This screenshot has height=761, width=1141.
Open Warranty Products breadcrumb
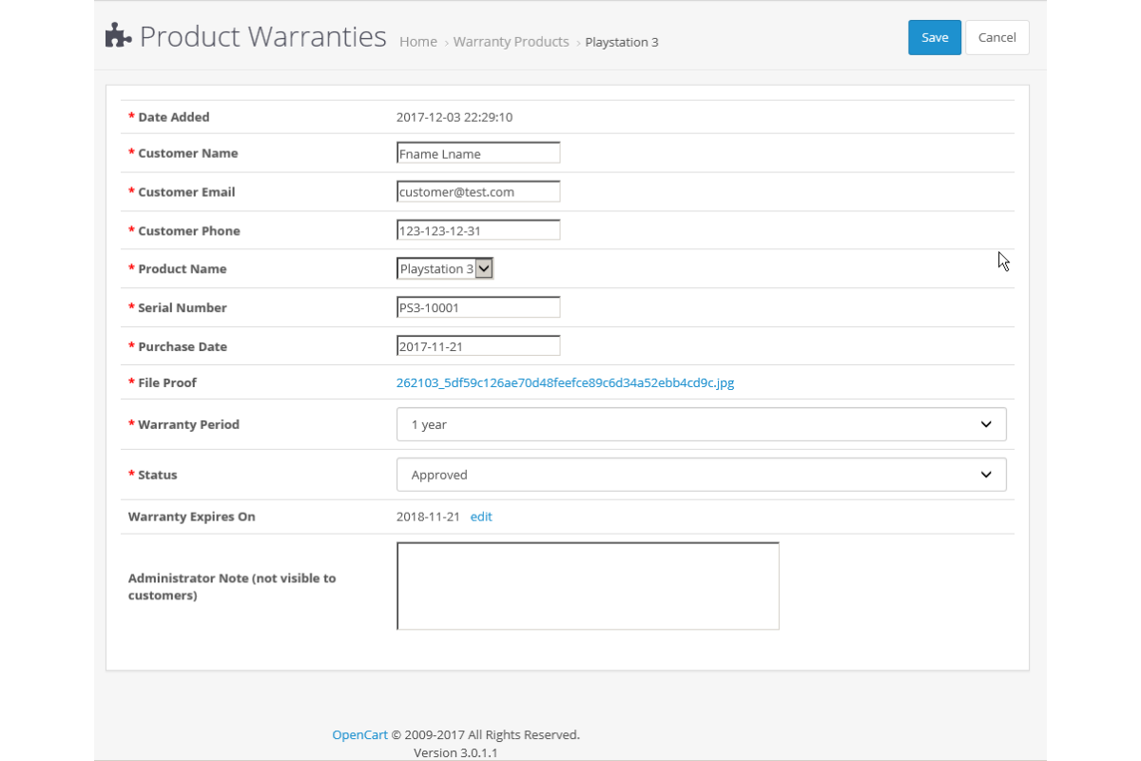[x=511, y=42]
